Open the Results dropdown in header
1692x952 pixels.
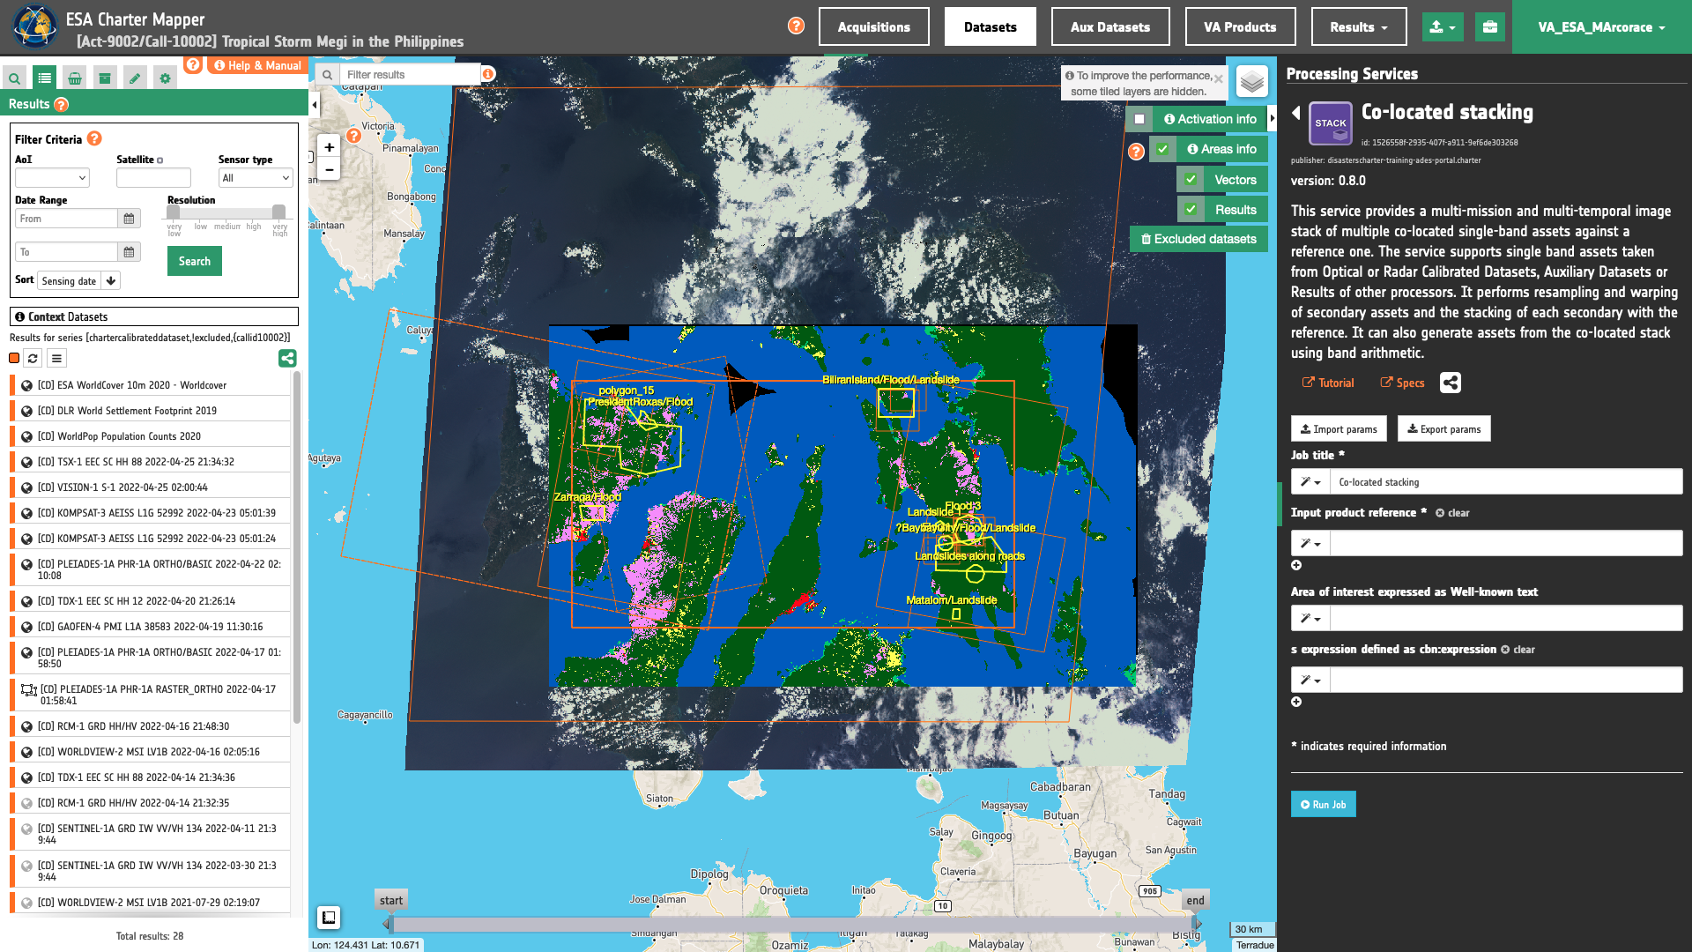pyautogui.click(x=1358, y=27)
